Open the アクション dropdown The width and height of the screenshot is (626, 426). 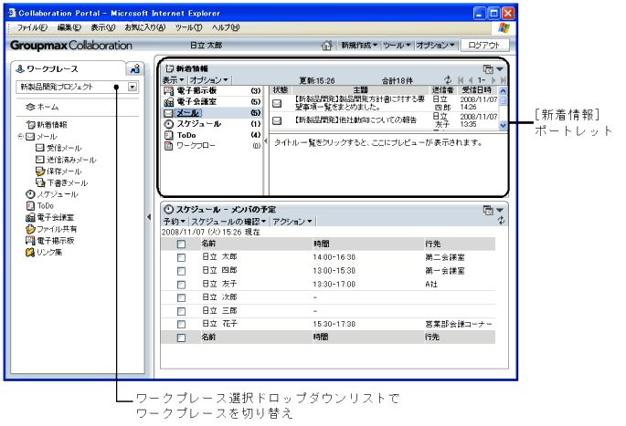tap(292, 221)
